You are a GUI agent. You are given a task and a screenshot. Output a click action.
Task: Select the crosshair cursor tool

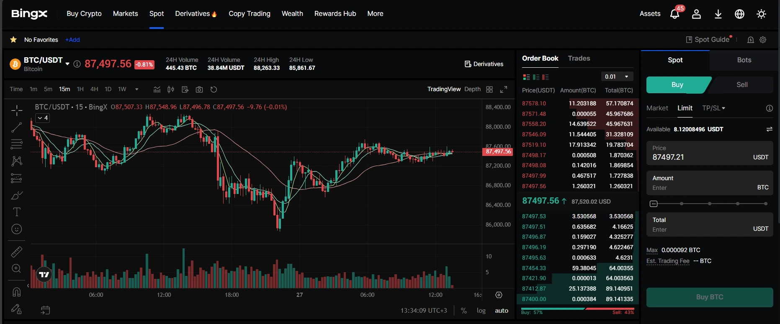coord(17,110)
